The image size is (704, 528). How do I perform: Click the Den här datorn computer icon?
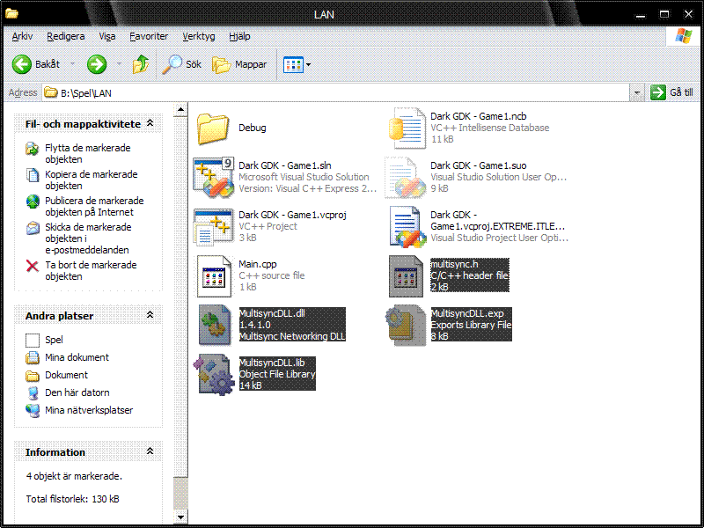click(33, 392)
